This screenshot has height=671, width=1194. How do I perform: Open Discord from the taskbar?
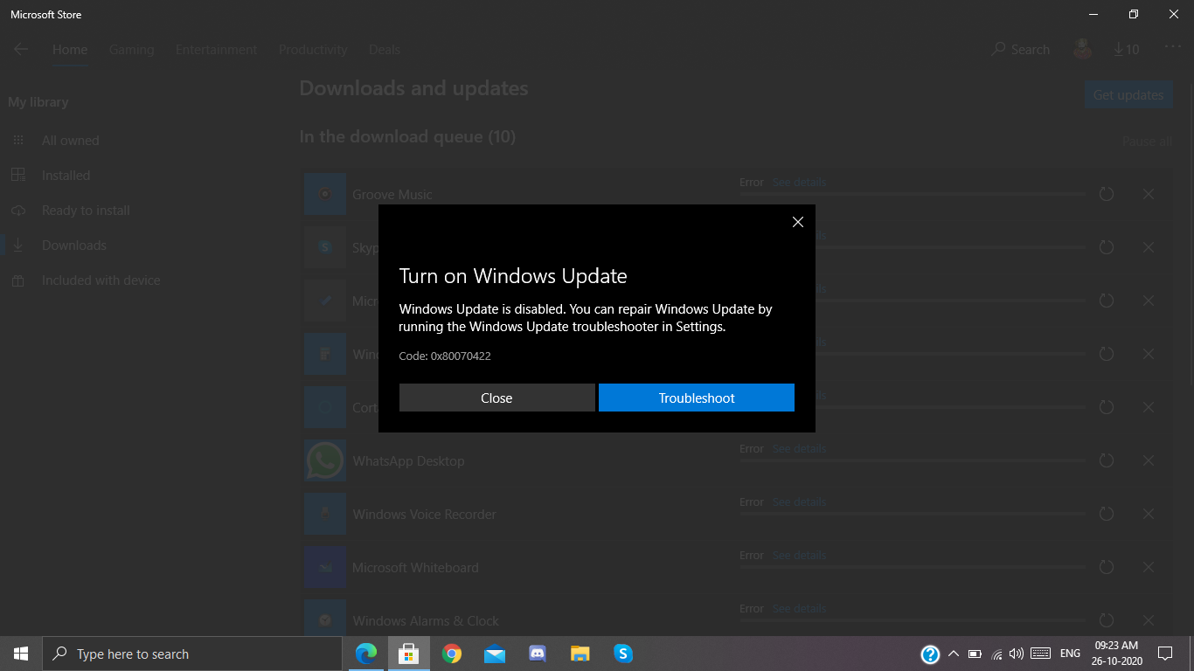pos(538,654)
